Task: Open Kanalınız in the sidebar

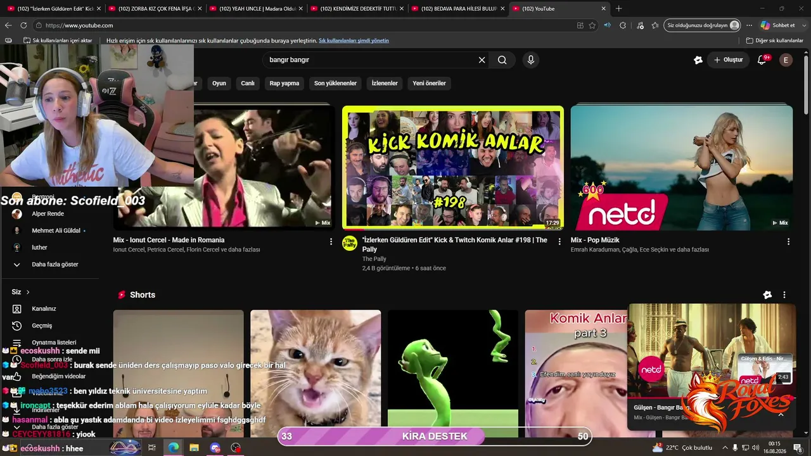Action: (44, 309)
